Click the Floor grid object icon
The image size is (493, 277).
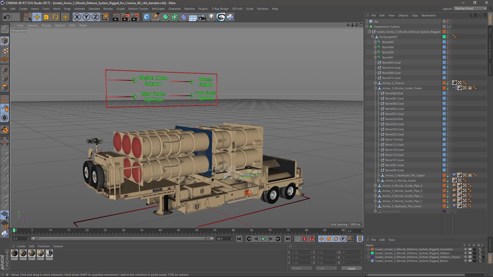(x=193, y=17)
